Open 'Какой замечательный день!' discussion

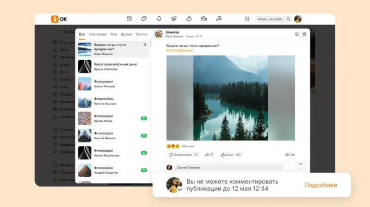tap(113, 67)
